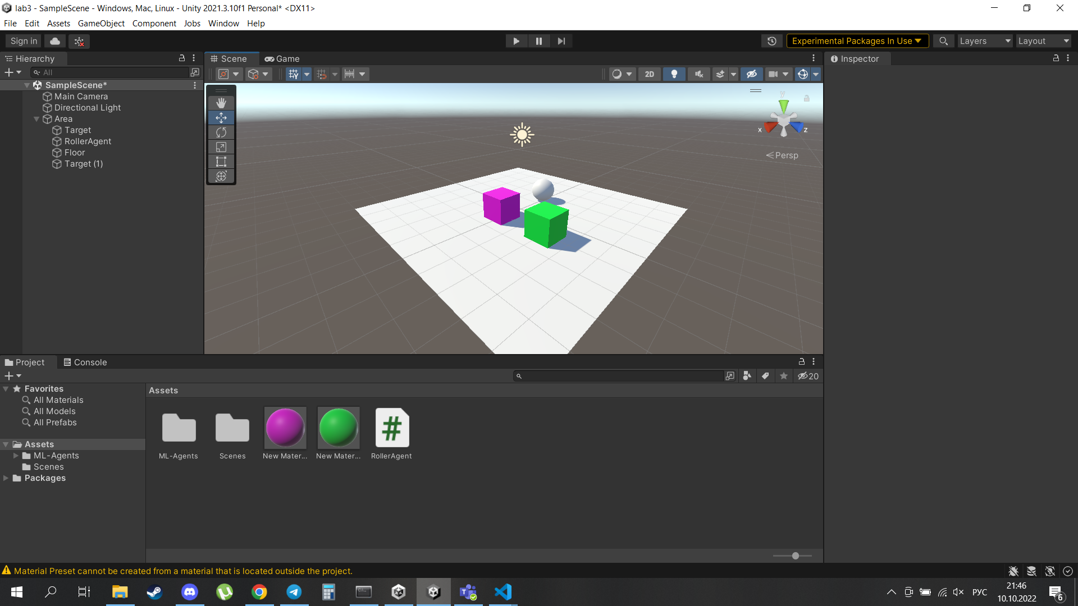Toggle 2D view mode in Scene
The height and width of the screenshot is (606, 1078).
pos(650,74)
